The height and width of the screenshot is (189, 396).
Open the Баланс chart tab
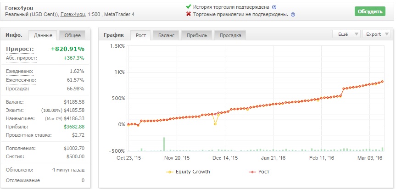tap(166, 35)
